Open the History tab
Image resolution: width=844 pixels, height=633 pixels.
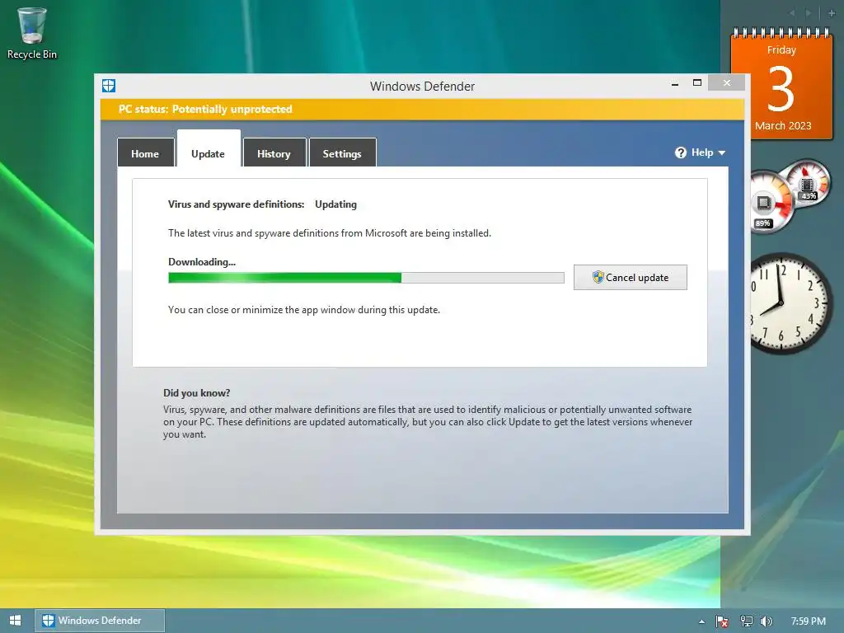tap(274, 153)
